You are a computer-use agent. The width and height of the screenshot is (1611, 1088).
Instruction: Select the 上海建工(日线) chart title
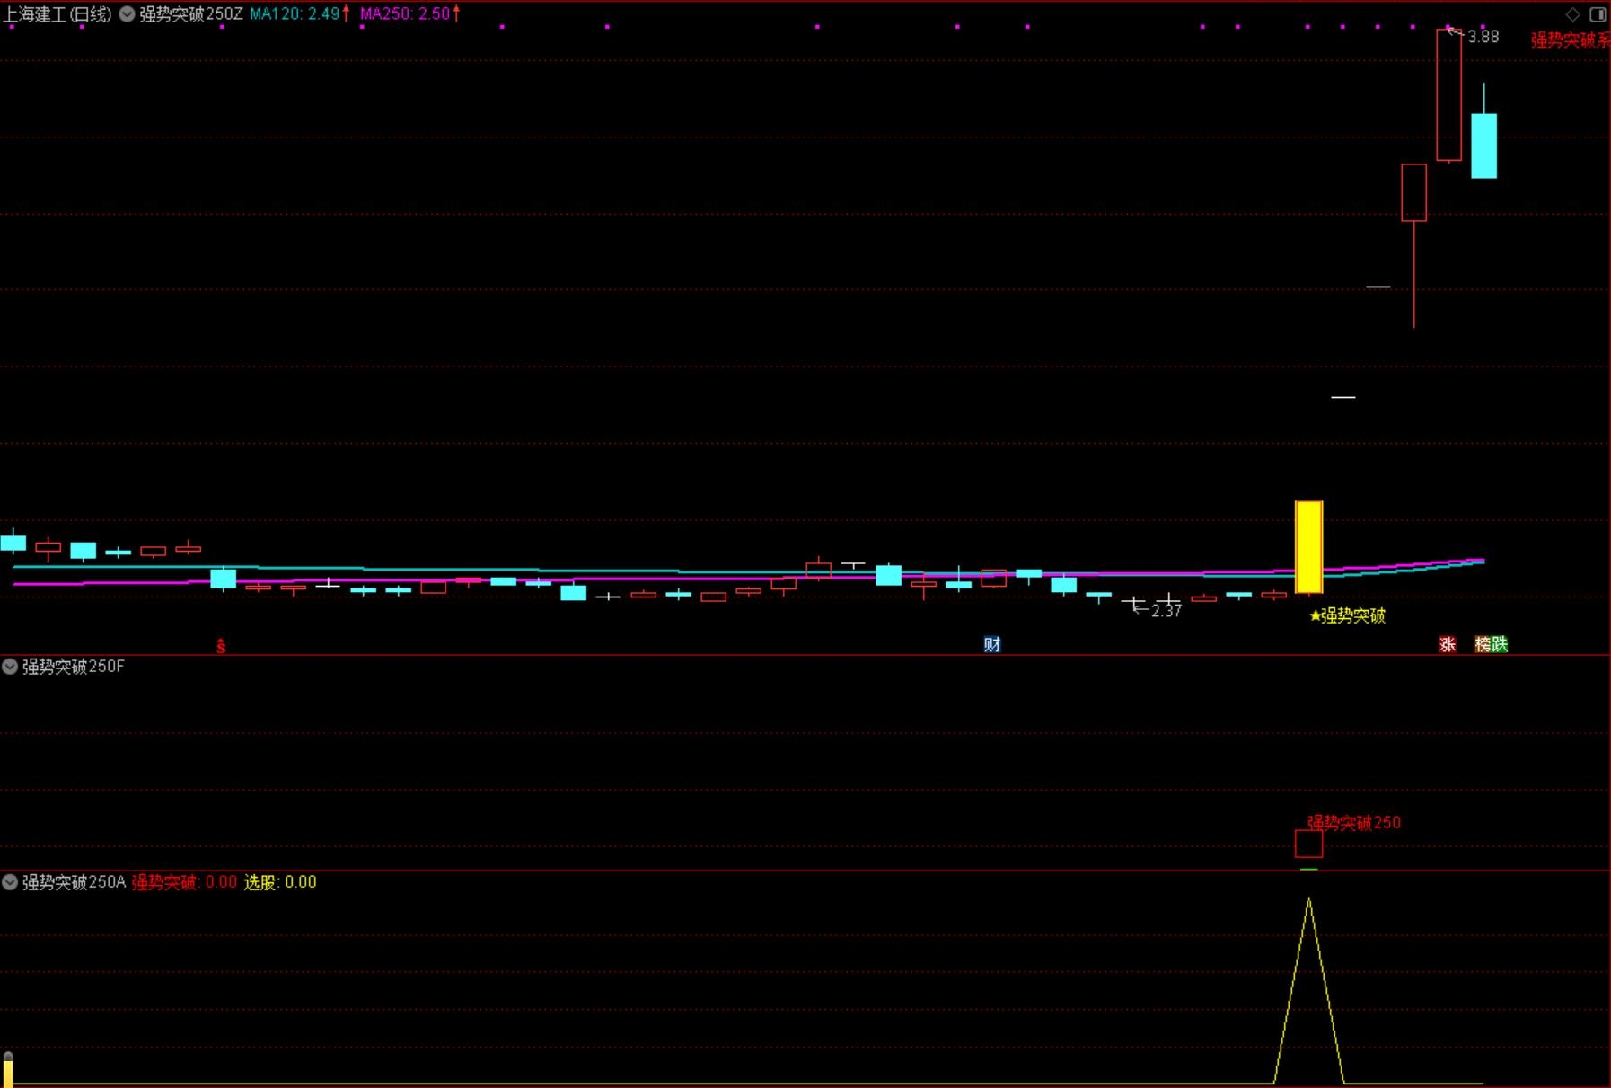point(57,14)
